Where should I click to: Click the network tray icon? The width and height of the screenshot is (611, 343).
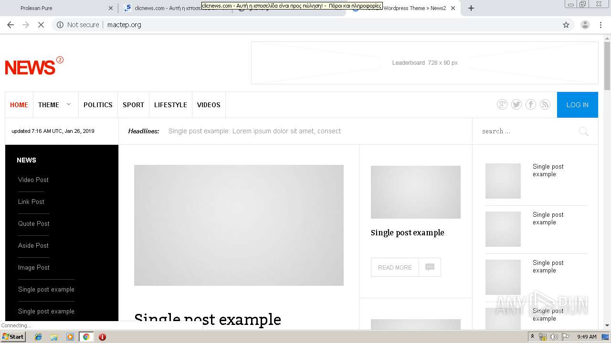tap(543, 337)
